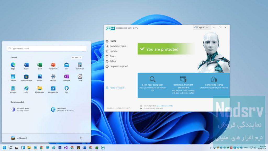Launch Edge from pinned apps
268x151 pixels.
(x=13, y=65)
